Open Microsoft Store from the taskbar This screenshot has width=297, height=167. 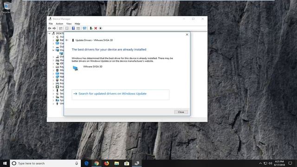coord(127,163)
